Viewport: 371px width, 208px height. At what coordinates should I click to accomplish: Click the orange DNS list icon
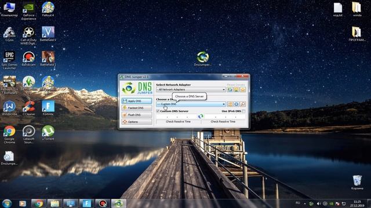click(230, 104)
